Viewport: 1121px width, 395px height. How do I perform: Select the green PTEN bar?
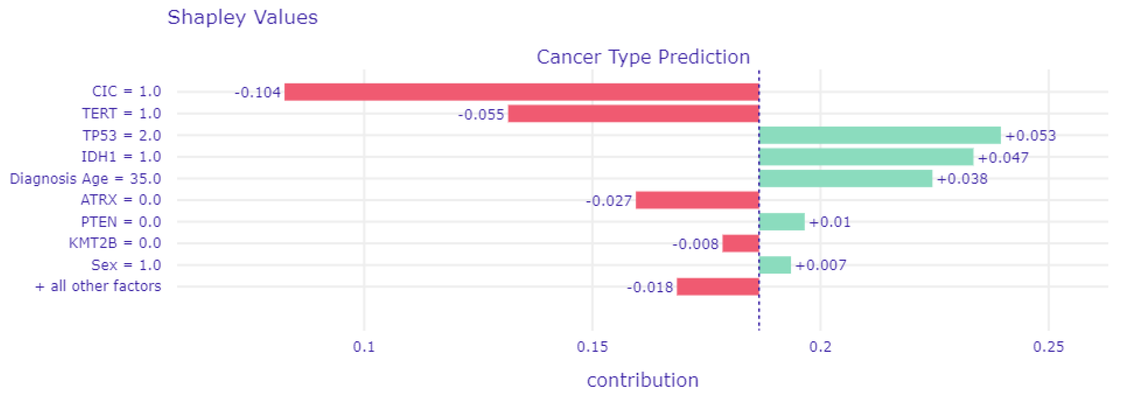pos(782,222)
